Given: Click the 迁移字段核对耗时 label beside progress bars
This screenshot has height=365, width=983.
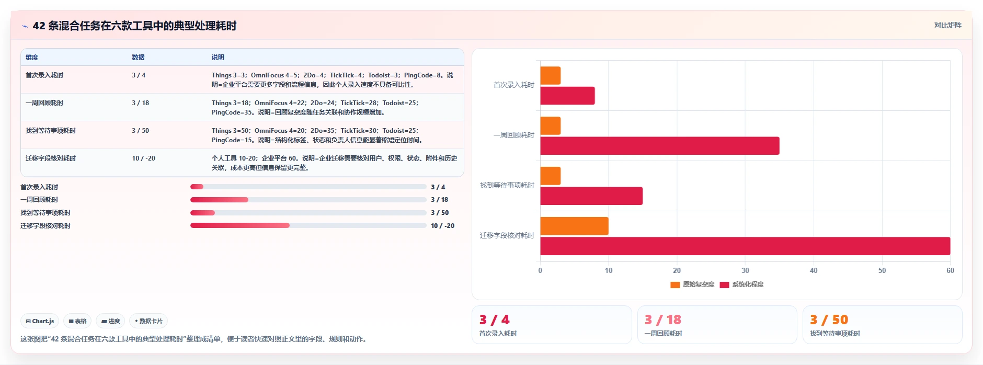Looking at the screenshot, I should [x=45, y=226].
